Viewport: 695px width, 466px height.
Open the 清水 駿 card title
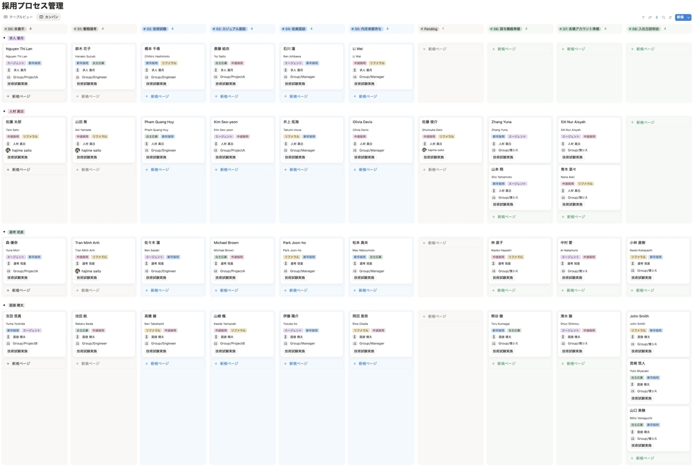click(566, 316)
